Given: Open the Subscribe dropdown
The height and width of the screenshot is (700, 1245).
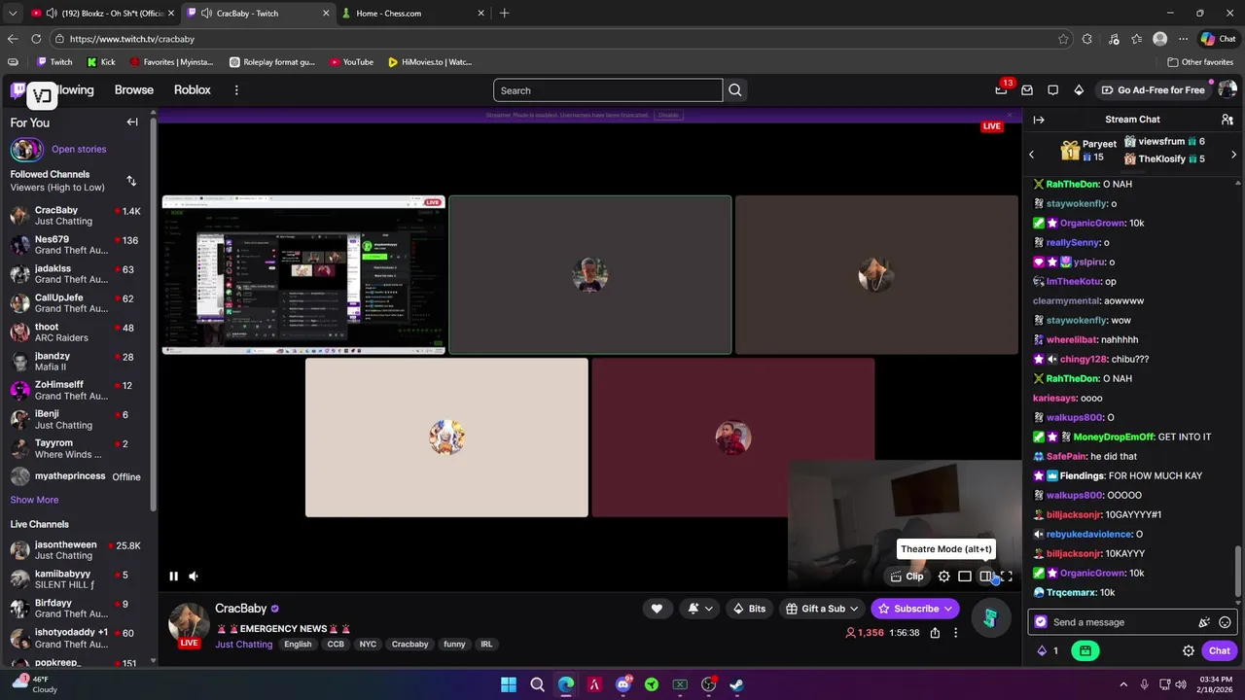Looking at the screenshot, I should pos(915,609).
